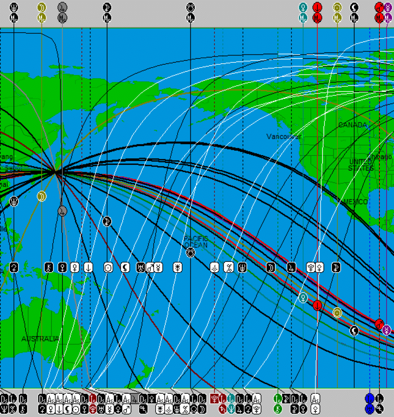Image resolution: width=394 pixels, height=417 pixels.
Task: Select the purple Mercury circle marker on the map
Action: (387, 330)
